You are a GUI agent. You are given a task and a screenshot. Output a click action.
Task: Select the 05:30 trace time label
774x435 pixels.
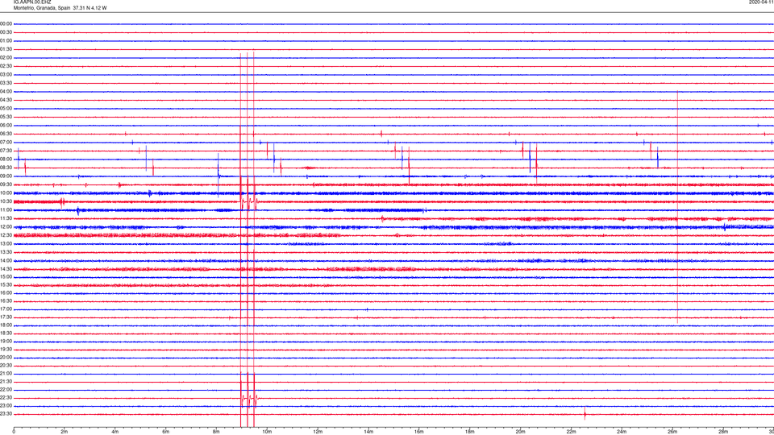[6, 117]
